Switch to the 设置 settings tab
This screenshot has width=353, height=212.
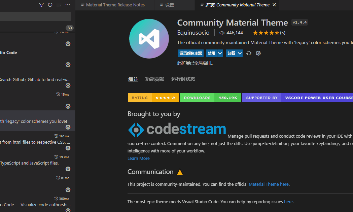(x=174, y=5)
